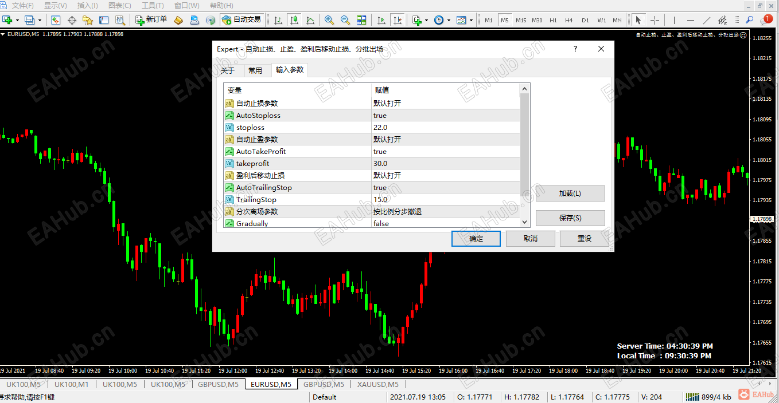The width and height of the screenshot is (779, 403).
Task: Switch to the 常用 tab
Action: pos(255,71)
